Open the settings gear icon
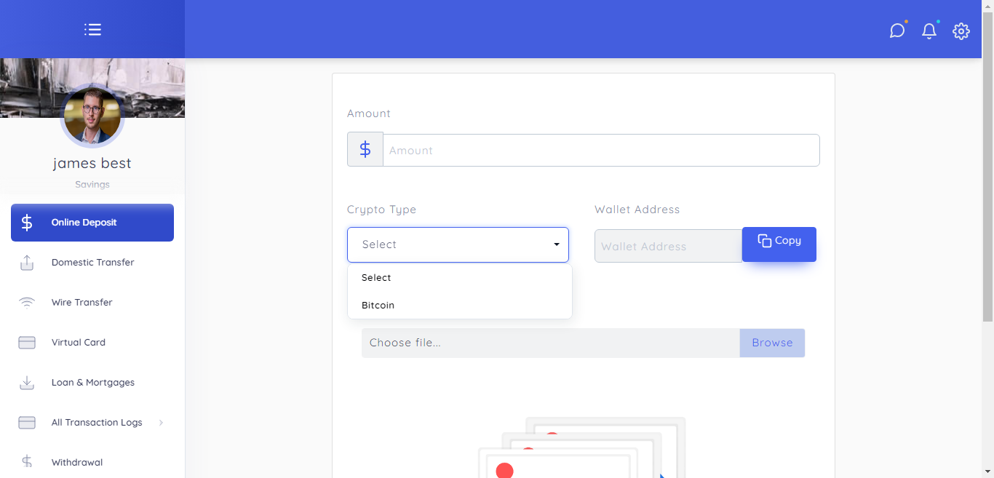This screenshot has height=478, width=994. (961, 31)
